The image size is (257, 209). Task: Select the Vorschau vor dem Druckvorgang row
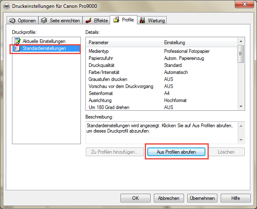click(x=162, y=86)
